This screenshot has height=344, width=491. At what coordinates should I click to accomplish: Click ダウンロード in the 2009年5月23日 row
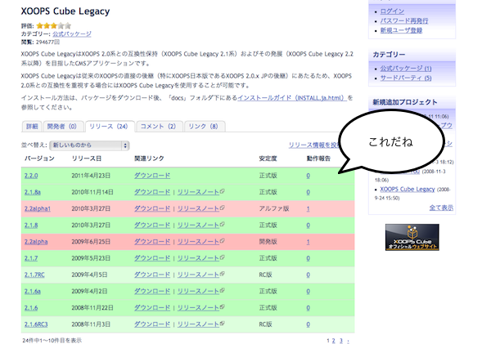click(152, 259)
